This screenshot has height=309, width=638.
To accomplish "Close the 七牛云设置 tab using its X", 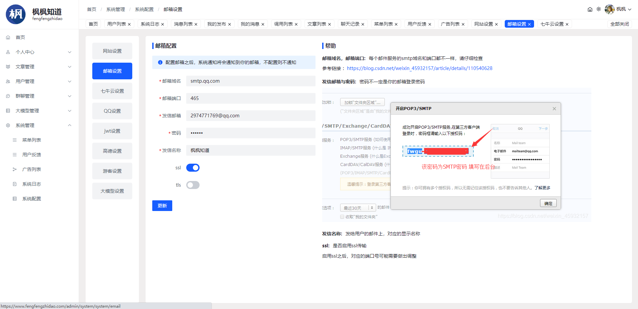I will [567, 24].
